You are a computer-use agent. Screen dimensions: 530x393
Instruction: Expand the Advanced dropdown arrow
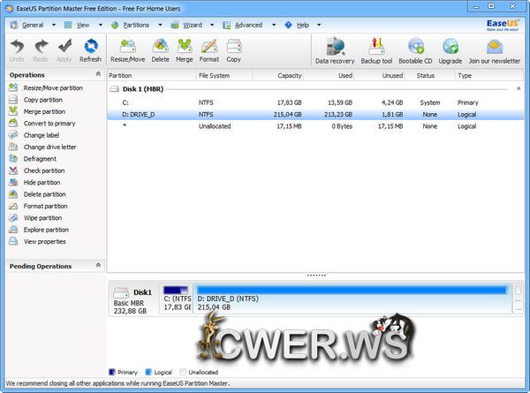pos(274,25)
